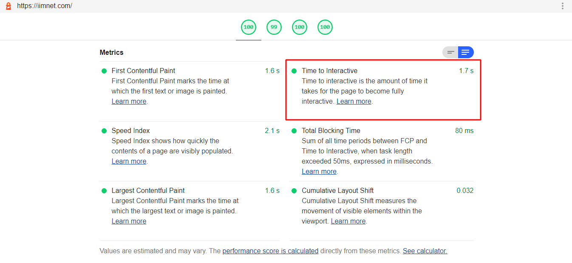The height and width of the screenshot is (263, 572).
Task: Switch metrics to the compact summary view
Action: click(x=450, y=52)
